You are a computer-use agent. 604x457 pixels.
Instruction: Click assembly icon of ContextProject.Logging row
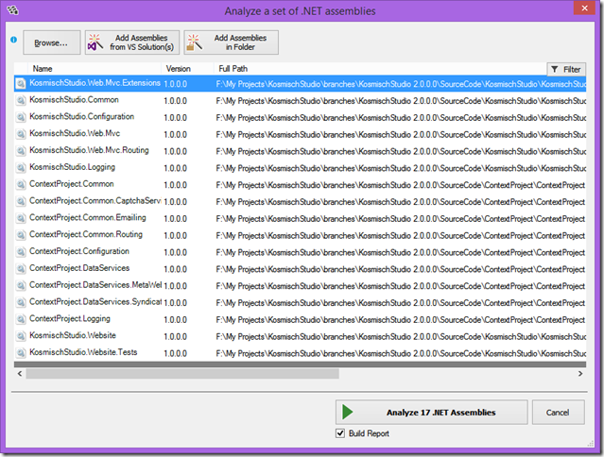[21, 319]
